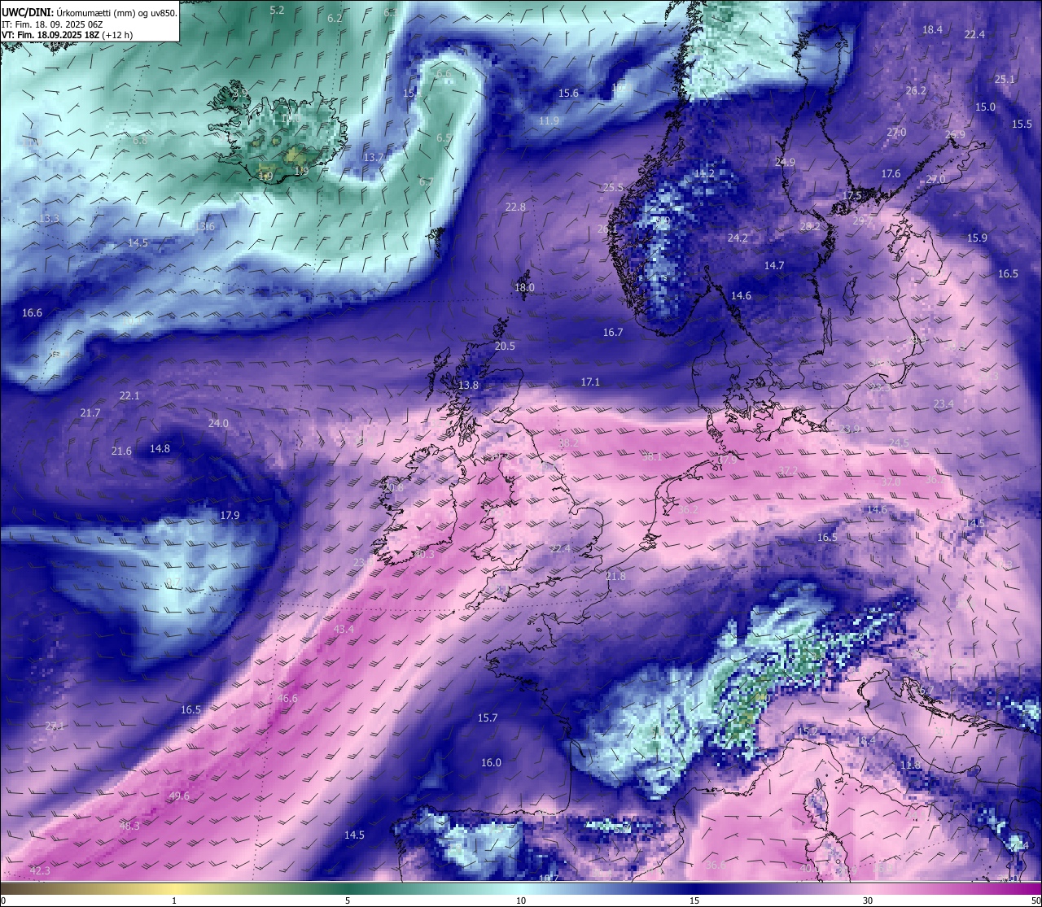Select the 22.8 value label
This screenshot has width=1042, height=907.
pyautogui.click(x=515, y=207)
